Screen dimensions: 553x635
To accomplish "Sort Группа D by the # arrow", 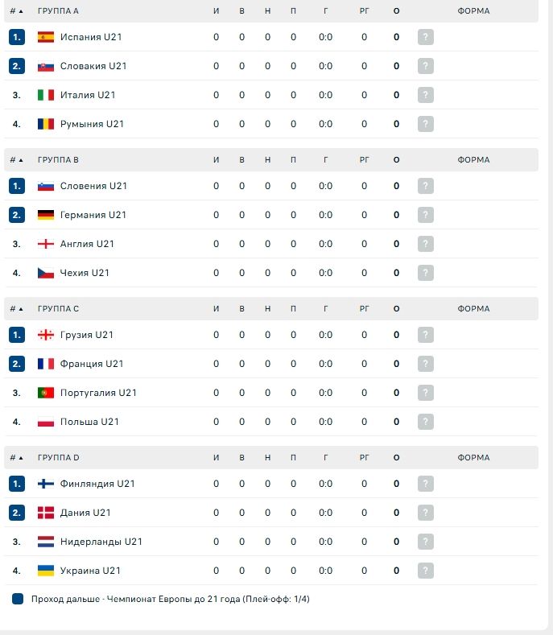I will pos(16,458).
